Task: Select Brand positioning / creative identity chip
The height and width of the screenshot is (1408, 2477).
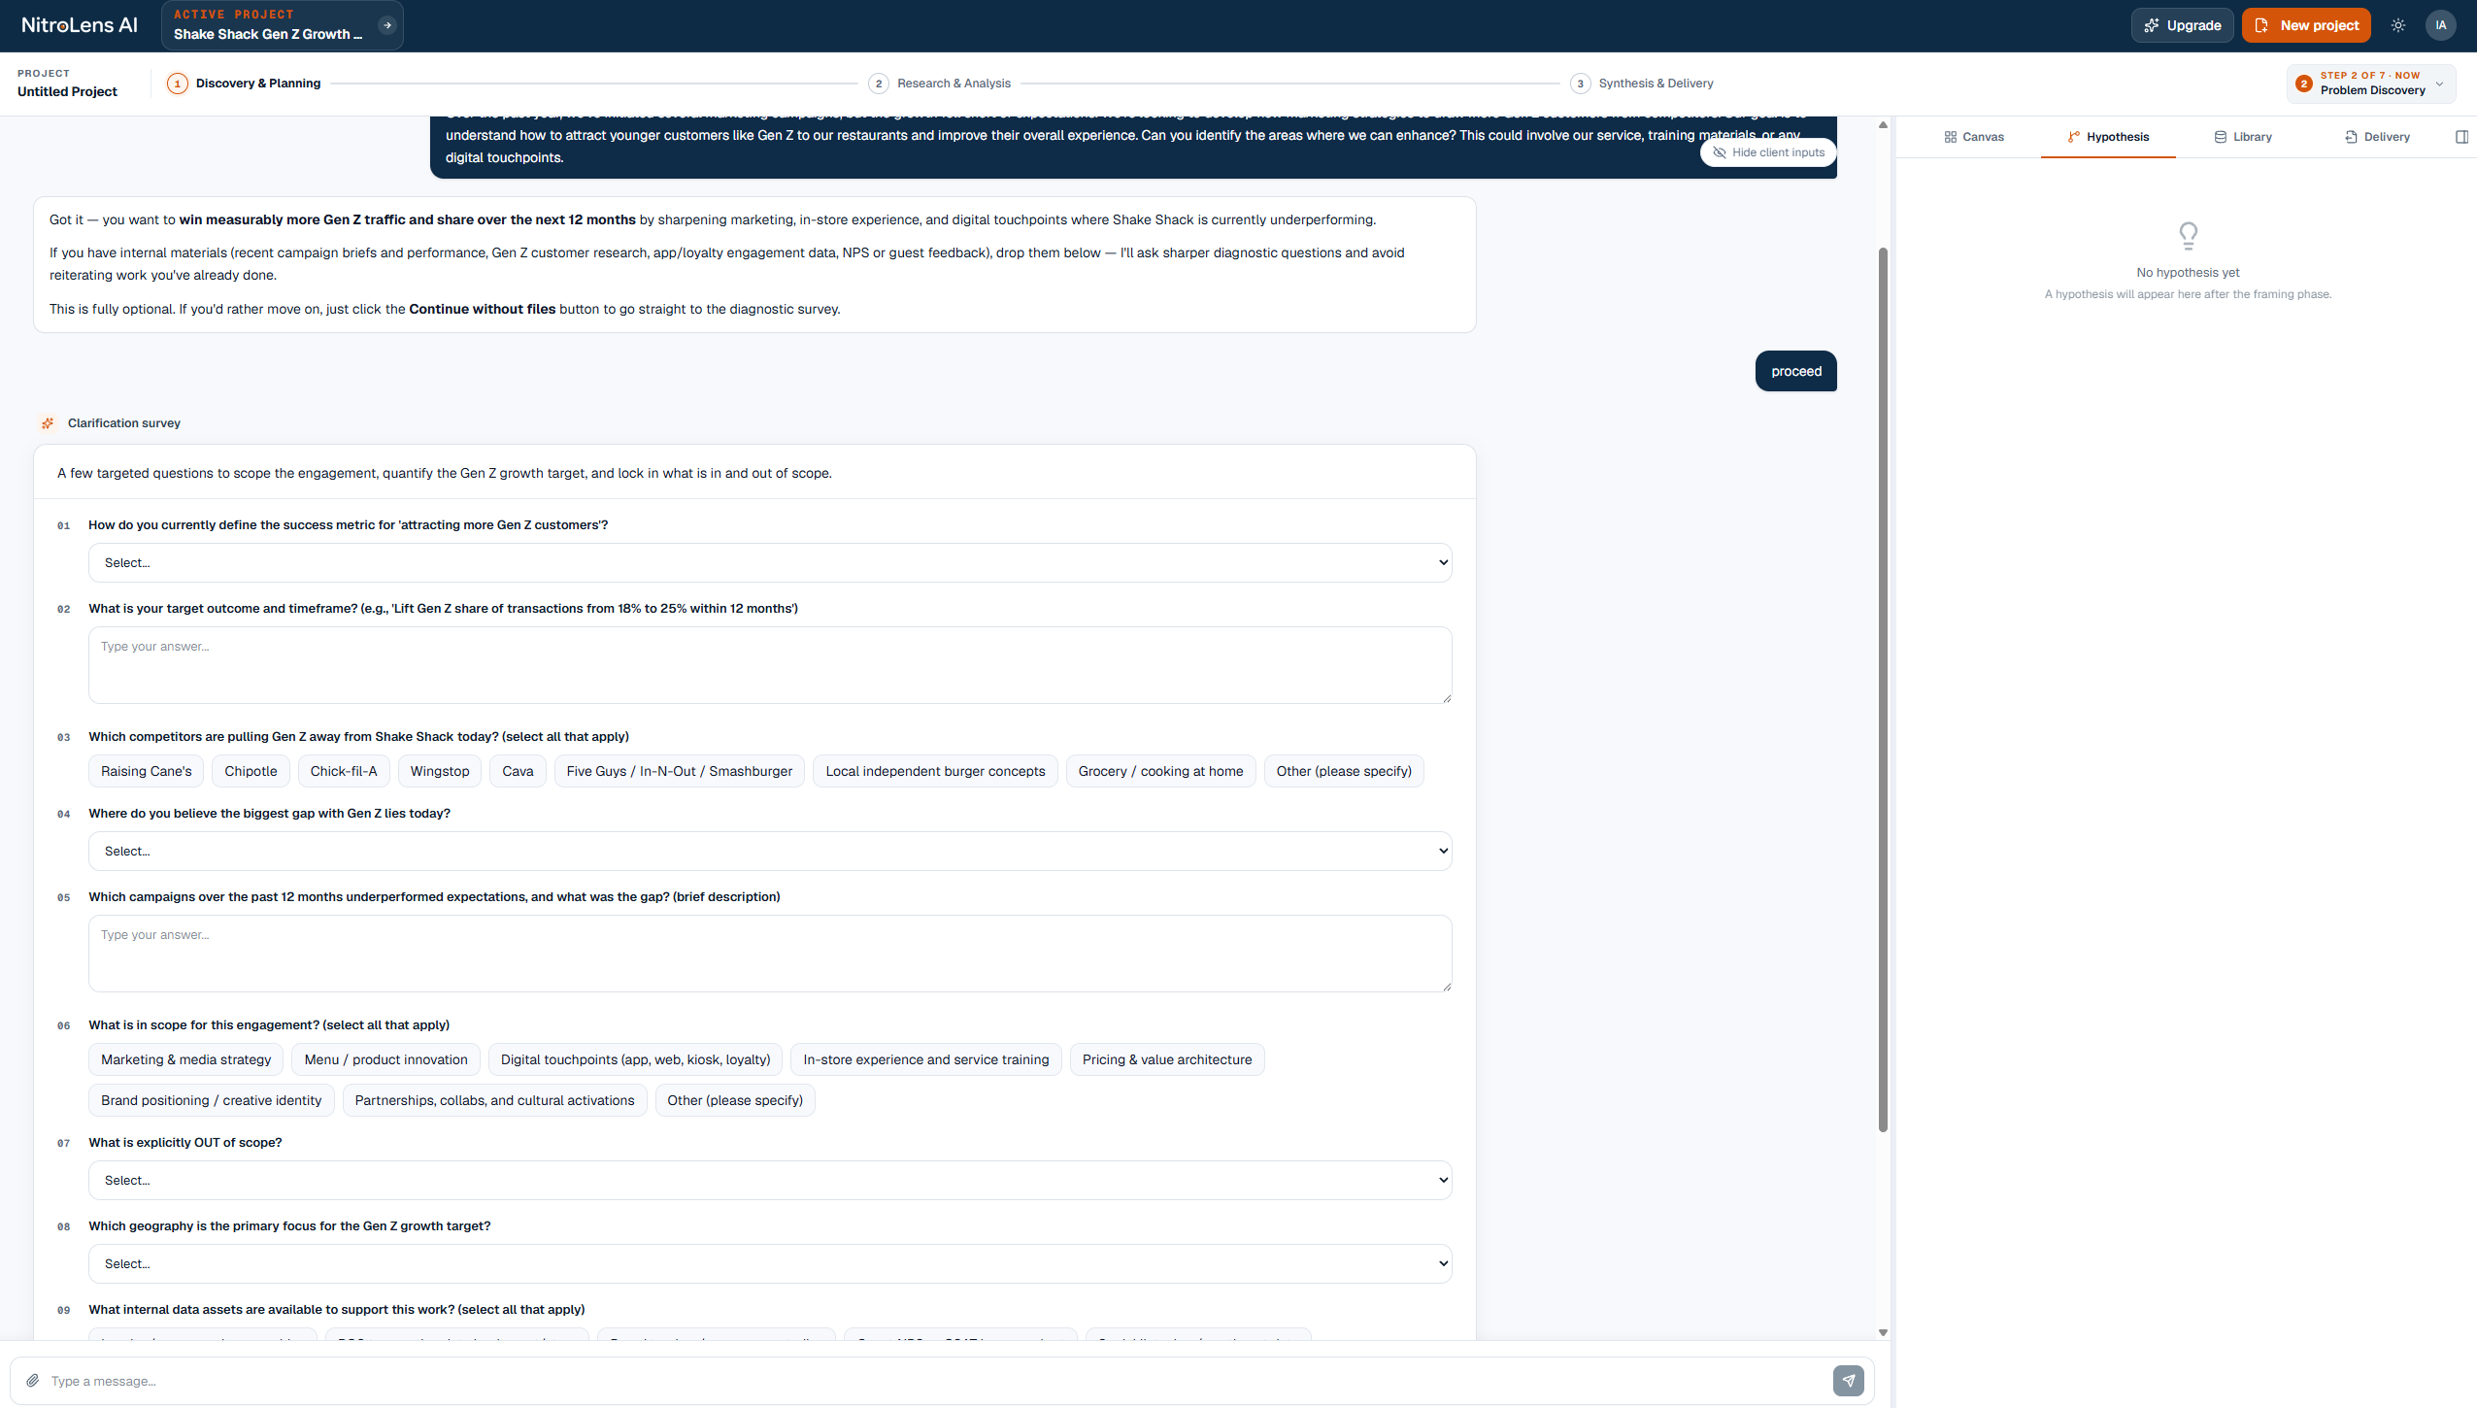Action: (x=211, y=1100)
